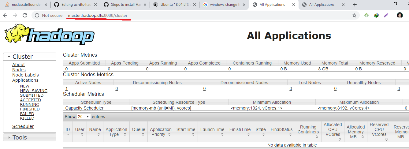Image resolution: width=409 pixels, height=149 pixels.
Task: Sort table by ID column arrow
Action: tap(68, 135)
